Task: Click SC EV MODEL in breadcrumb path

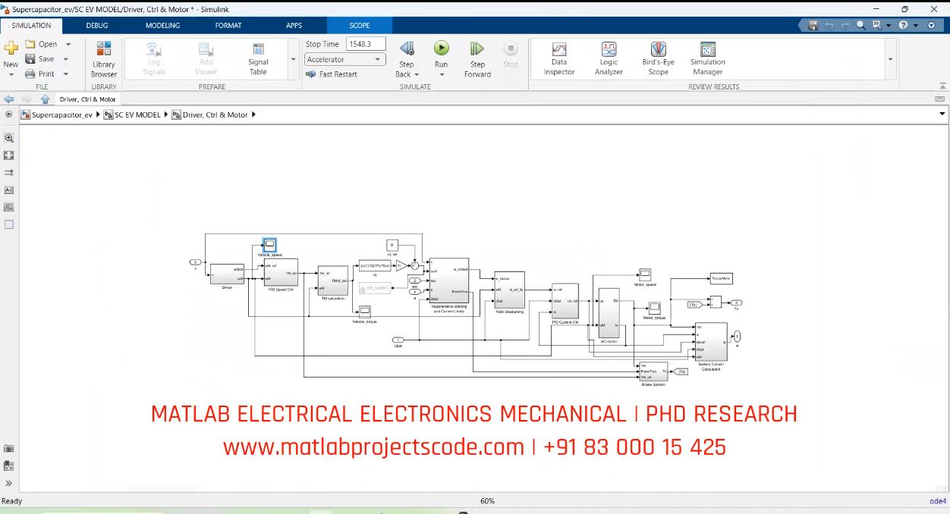Action: click(x=137, y=115)
